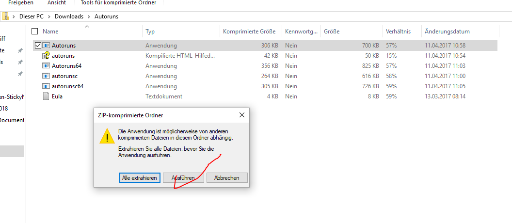Sort by Komprimierte Größe column header

coord(249,32)
